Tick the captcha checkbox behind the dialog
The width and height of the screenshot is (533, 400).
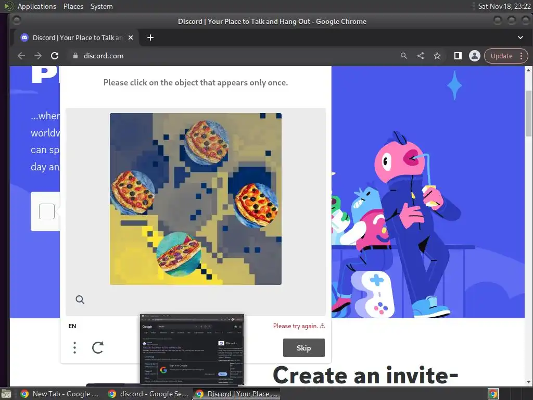tap(47, 211)
